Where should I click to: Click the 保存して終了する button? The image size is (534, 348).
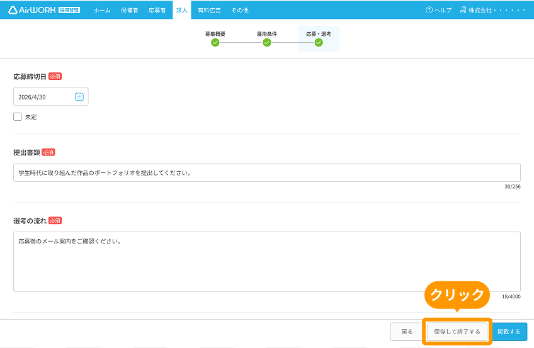[x=457, y=332]
